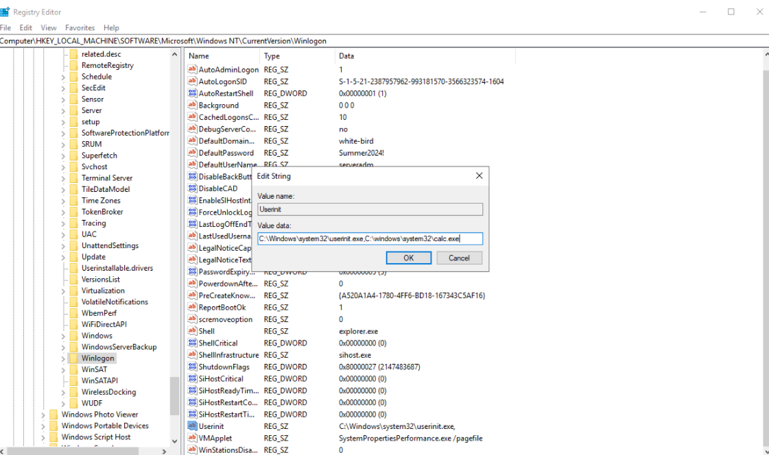Click the Value data input field
This screenshot has width=769, height=455.
coord(370,238)
